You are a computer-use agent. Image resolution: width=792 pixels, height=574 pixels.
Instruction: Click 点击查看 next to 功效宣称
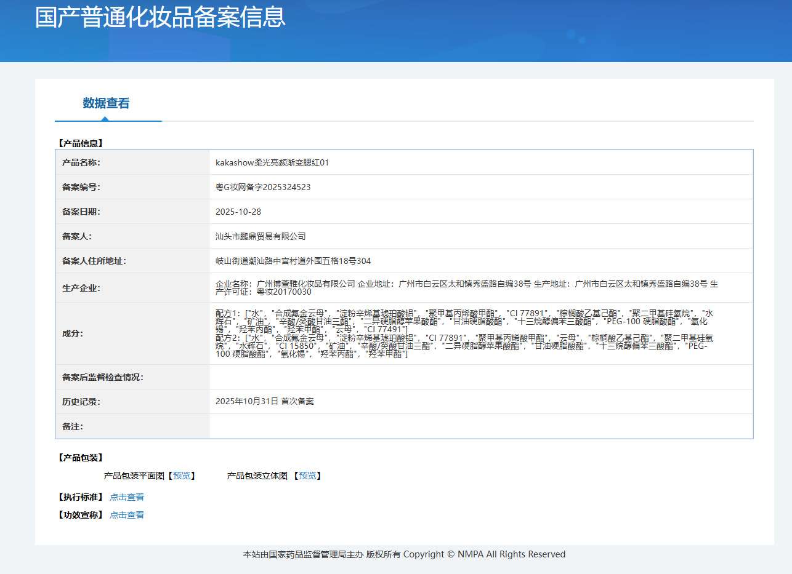tap(127, 515)
